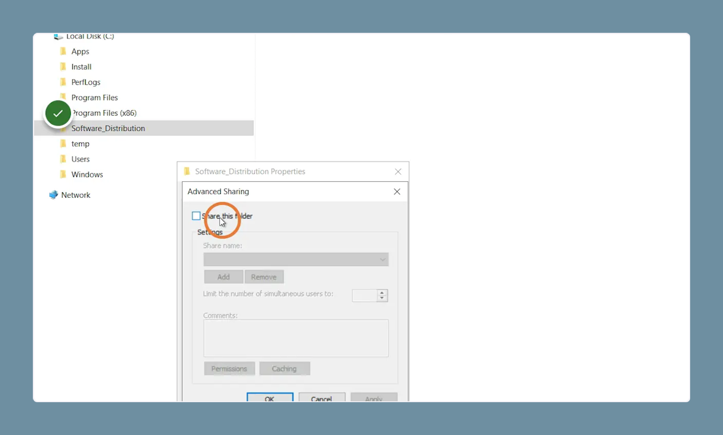Close the Advanced Sharing dialog
Viewport: 723px width, 435px height.
pos(397,191)
